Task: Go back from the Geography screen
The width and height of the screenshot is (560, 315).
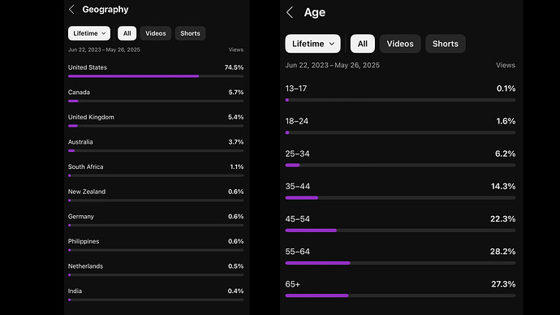Action: 71,10
